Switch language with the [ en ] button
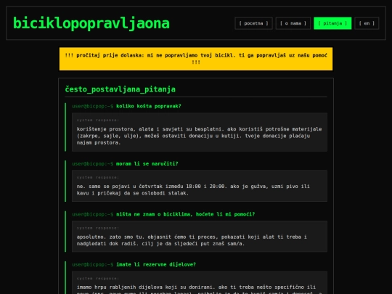The width and height of the screenshot is (392, 294). 367,23
